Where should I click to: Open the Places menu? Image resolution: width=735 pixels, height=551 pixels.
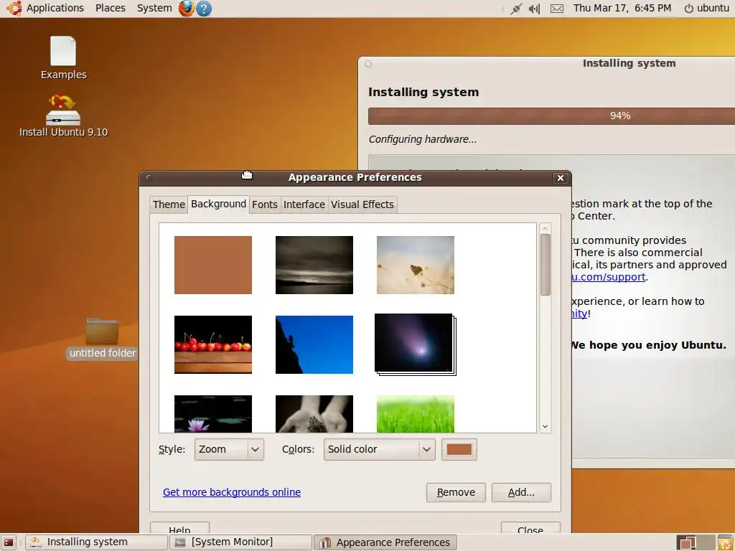[x=110, y=8]
